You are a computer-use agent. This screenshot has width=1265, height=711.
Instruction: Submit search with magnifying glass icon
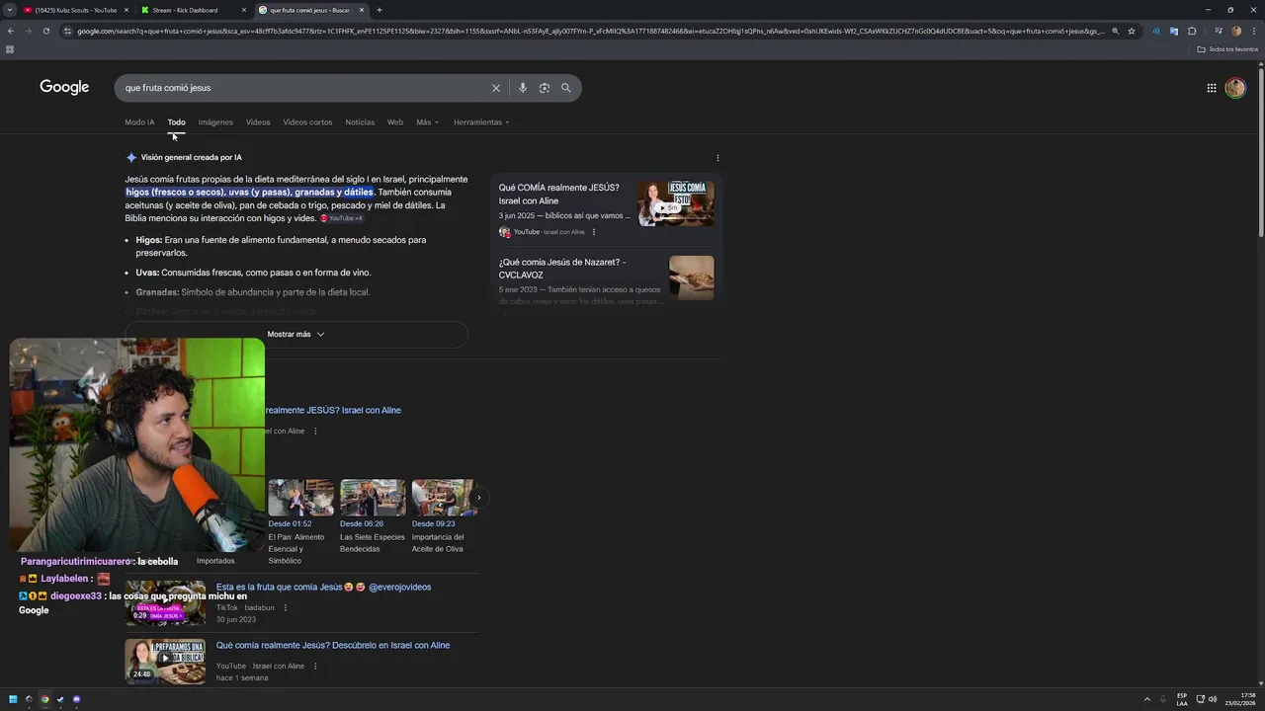coord(566,88)
